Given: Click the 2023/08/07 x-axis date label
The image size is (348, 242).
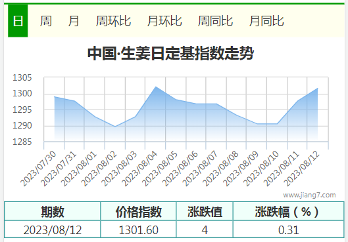Looking at the screenshot, I should [200, 169].
